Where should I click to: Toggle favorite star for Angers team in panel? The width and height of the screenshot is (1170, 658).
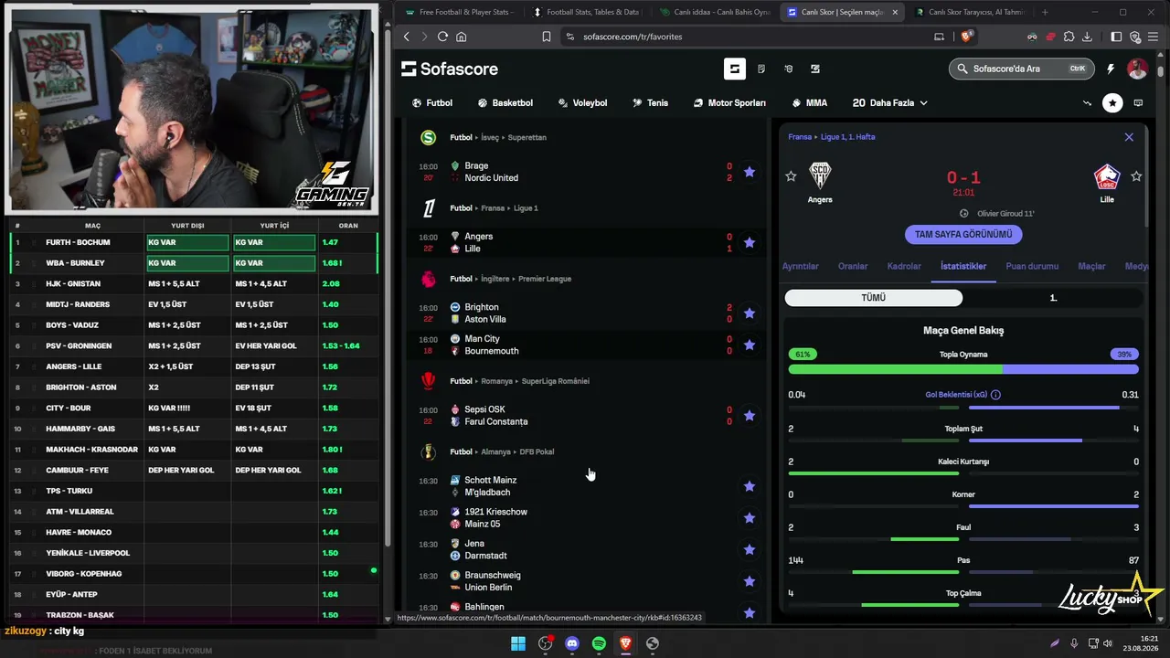791,176
